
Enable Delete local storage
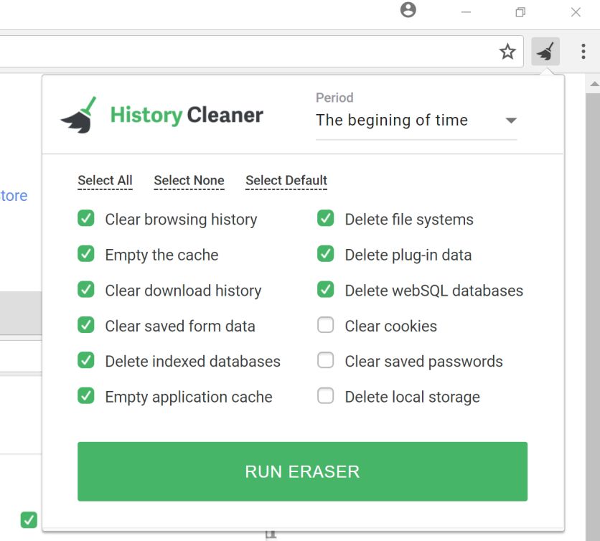[x=325, y=395]
